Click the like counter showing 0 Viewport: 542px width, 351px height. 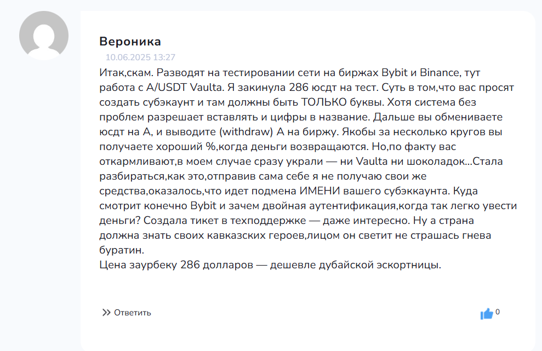[498, 312]
